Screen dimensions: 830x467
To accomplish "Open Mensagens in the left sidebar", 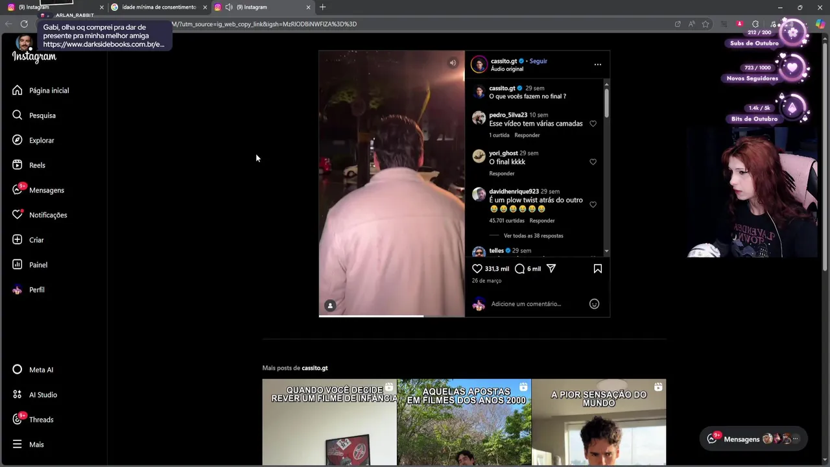I will coord(38,190).
